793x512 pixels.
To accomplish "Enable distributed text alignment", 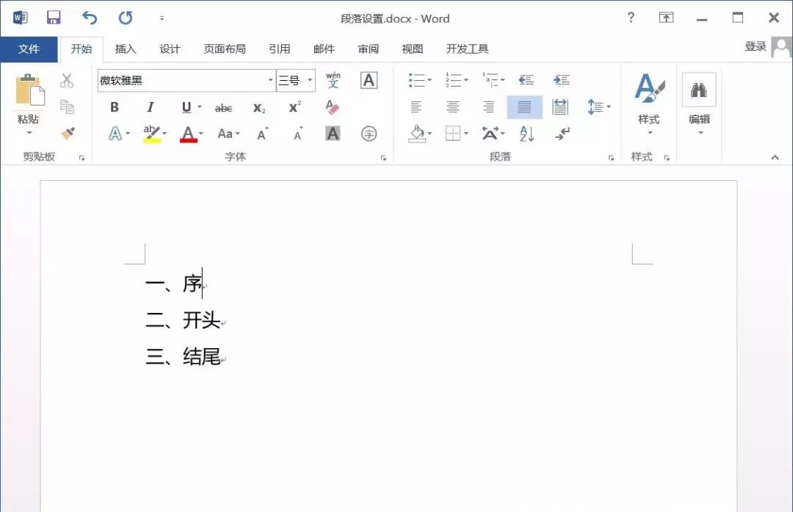I will click(x=560, y=107).
